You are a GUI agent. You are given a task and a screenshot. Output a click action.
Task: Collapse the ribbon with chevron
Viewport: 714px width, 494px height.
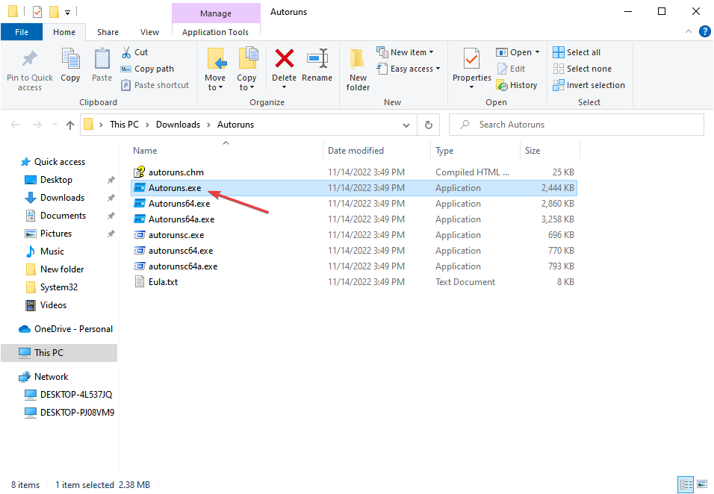coord(689,31)
